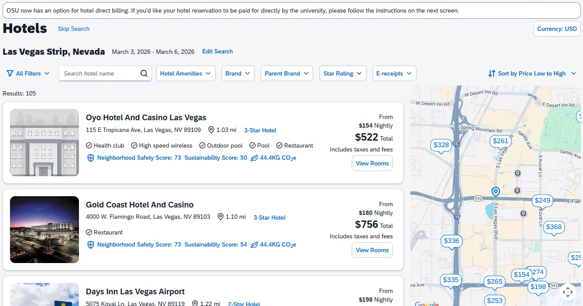Open Gold Coast Neighborhood Safety Score: 73 link
The width and height of the screenshot is (583, 306).
(139, 245)
